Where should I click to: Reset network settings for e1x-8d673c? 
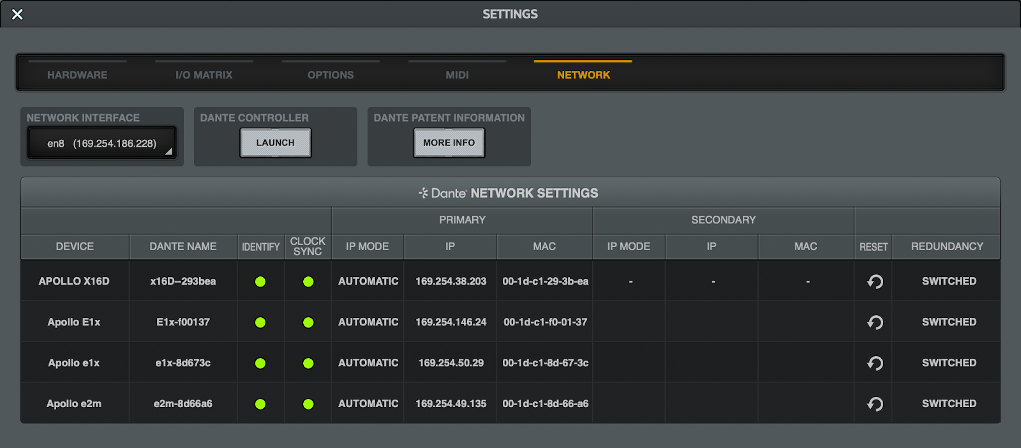(875, 363)
